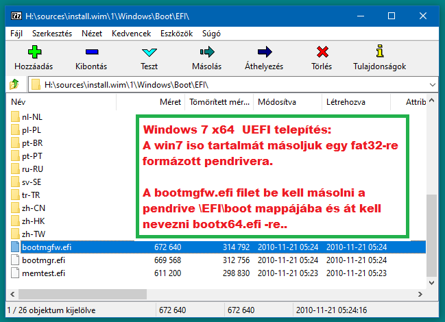Screen dimensions: 445x322
Task: Click the zh-HK folder icon
Action: point(15,221)
